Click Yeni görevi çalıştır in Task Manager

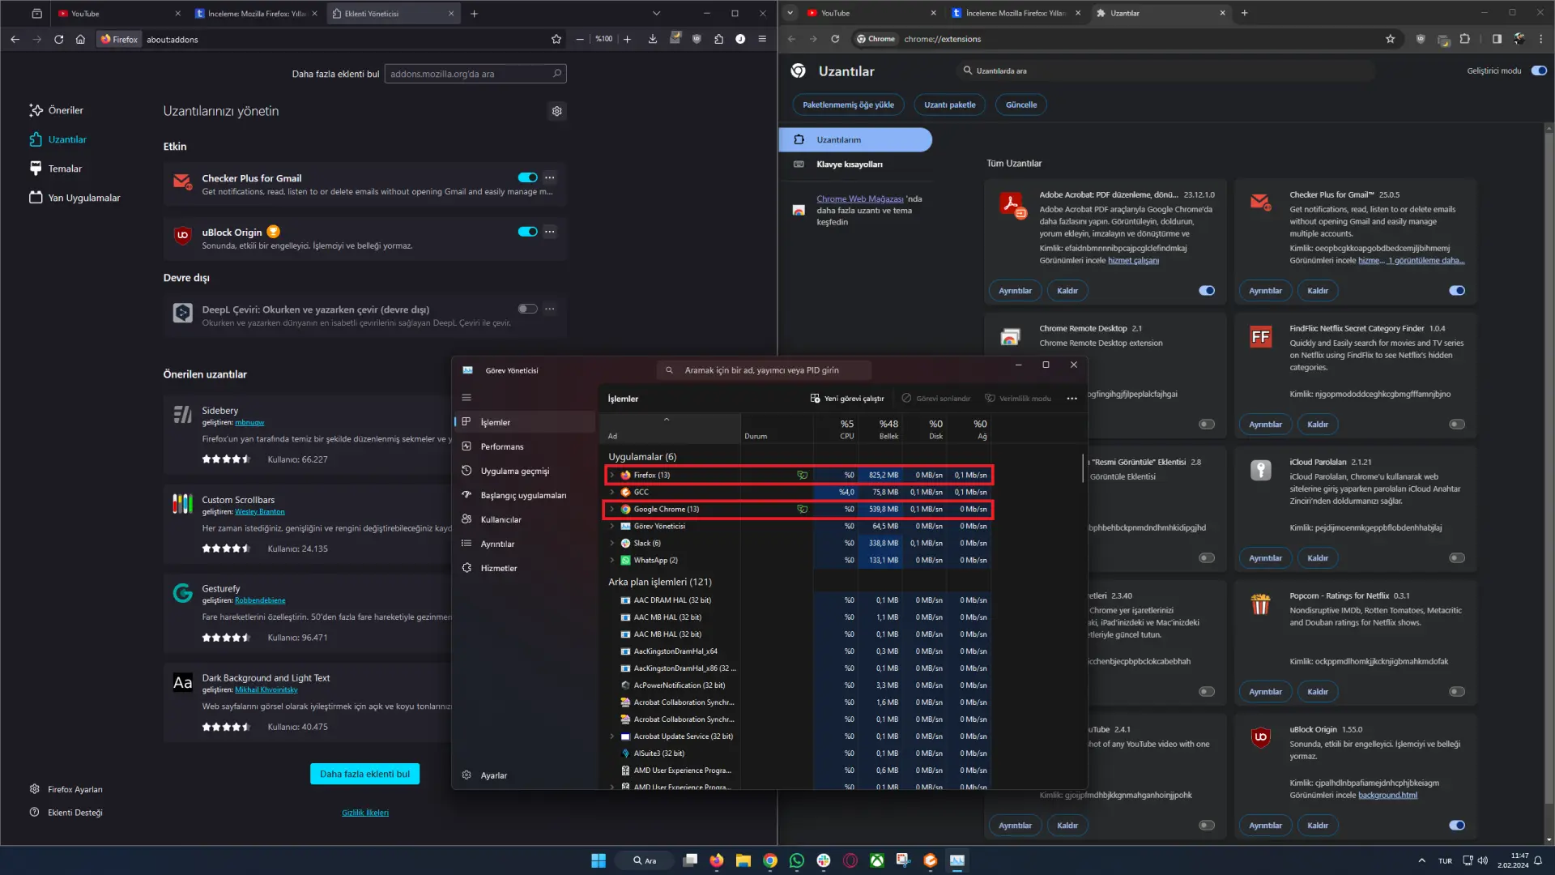[x=847, y=399]
